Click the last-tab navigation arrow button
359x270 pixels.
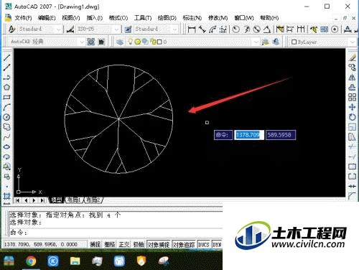[x=42, y=200]
